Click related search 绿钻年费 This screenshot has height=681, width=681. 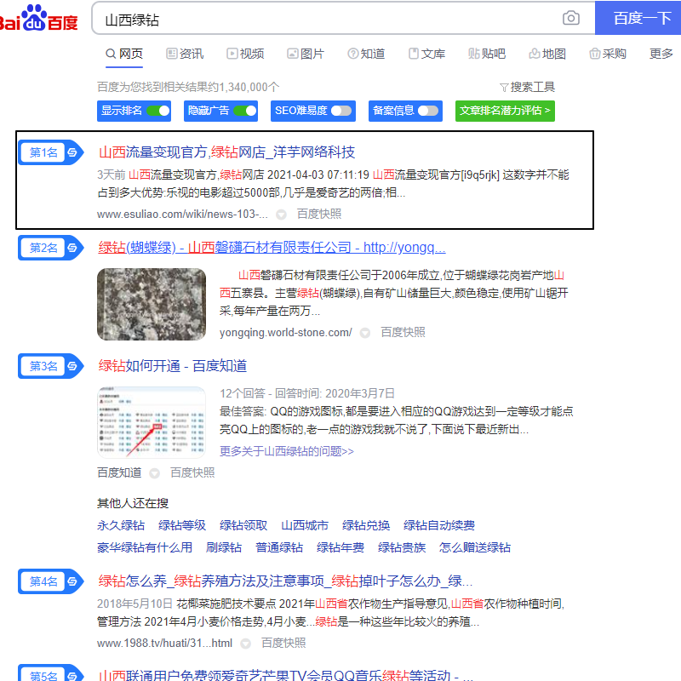(340, 547)
